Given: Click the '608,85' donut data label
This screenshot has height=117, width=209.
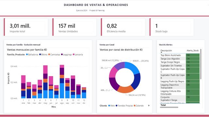Looking at the screenshot, I should [x=141, y=61].
